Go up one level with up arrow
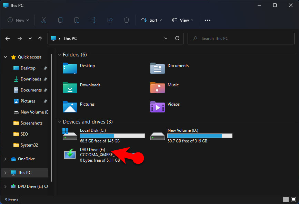The width and height of the screenshot is (299, 204). (40, 39)
